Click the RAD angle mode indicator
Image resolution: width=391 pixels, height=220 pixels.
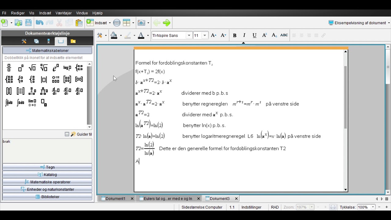275,207
